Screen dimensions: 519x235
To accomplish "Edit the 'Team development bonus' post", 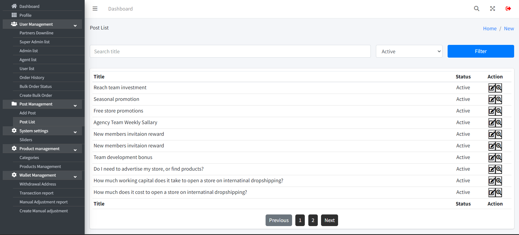I will (492, 158).
